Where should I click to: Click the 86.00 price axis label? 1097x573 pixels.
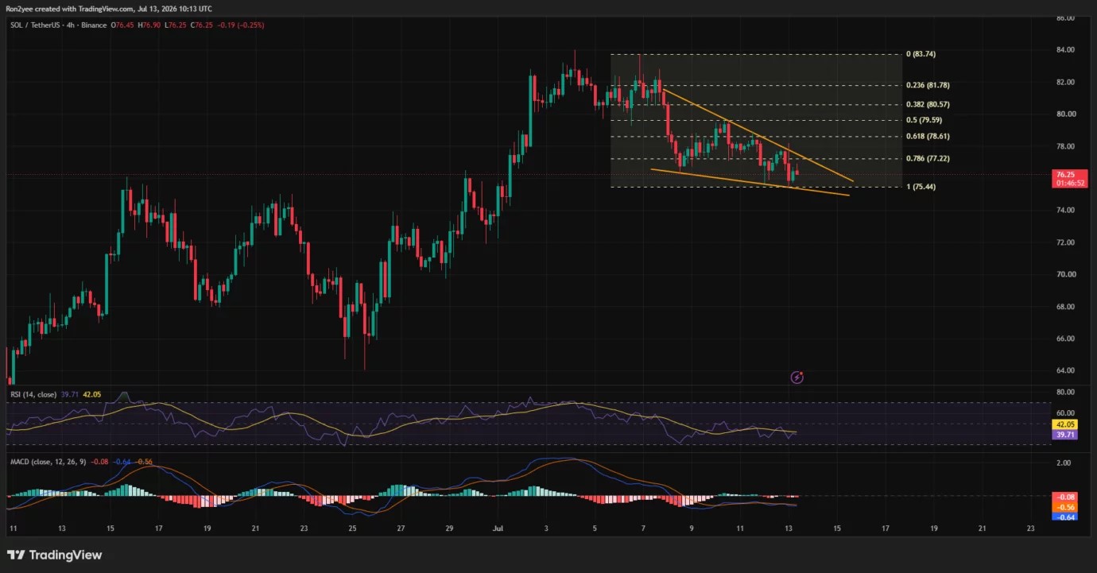[1064, 17]
